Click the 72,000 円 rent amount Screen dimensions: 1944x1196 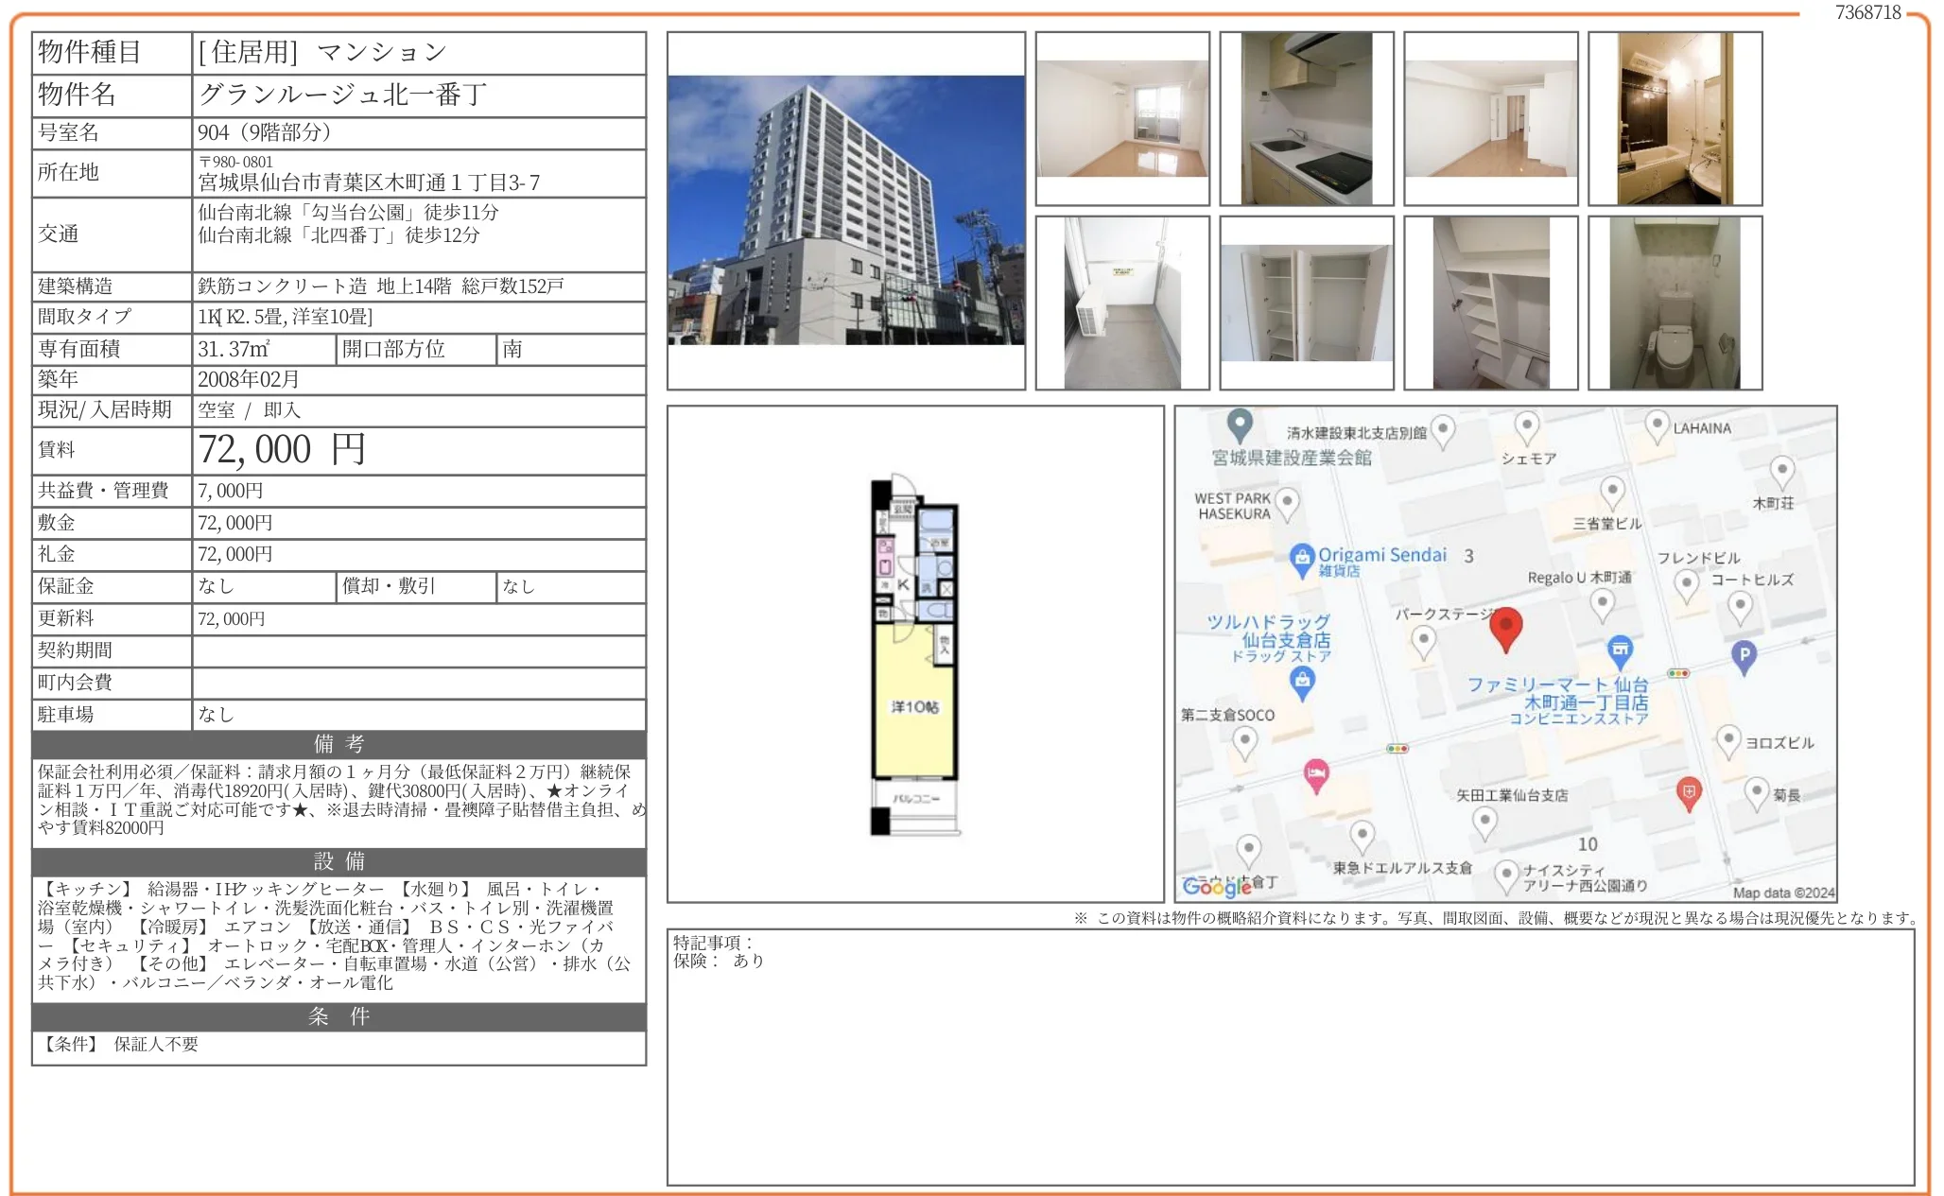point(282,450)
